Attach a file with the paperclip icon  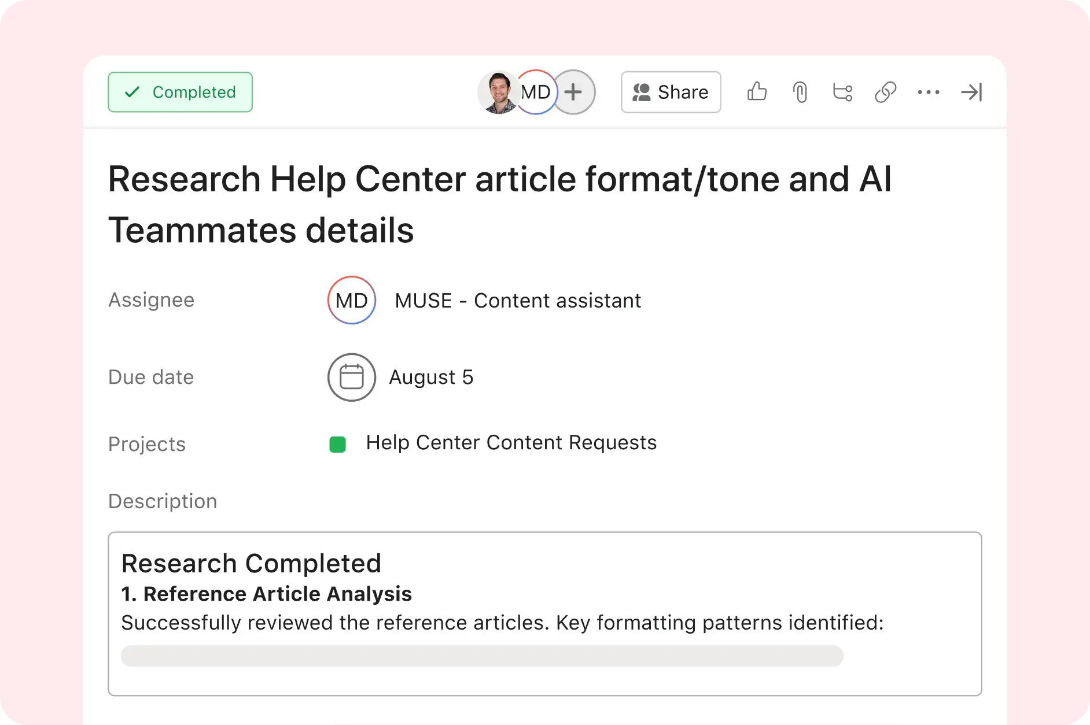(800, 92)
